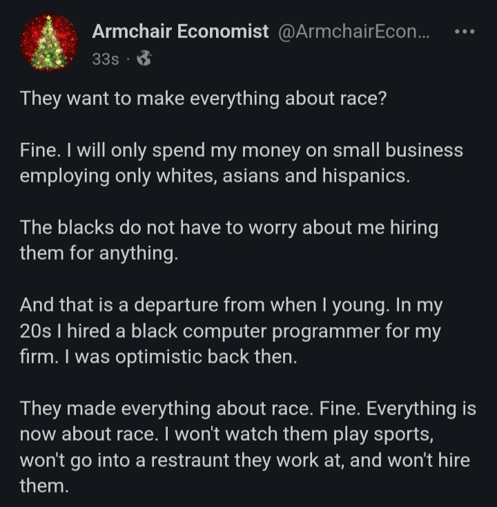The height and width of the screenshot is (507, 497).
Task: Click the line 'them for anything.'
Action: tap(99, 254)
